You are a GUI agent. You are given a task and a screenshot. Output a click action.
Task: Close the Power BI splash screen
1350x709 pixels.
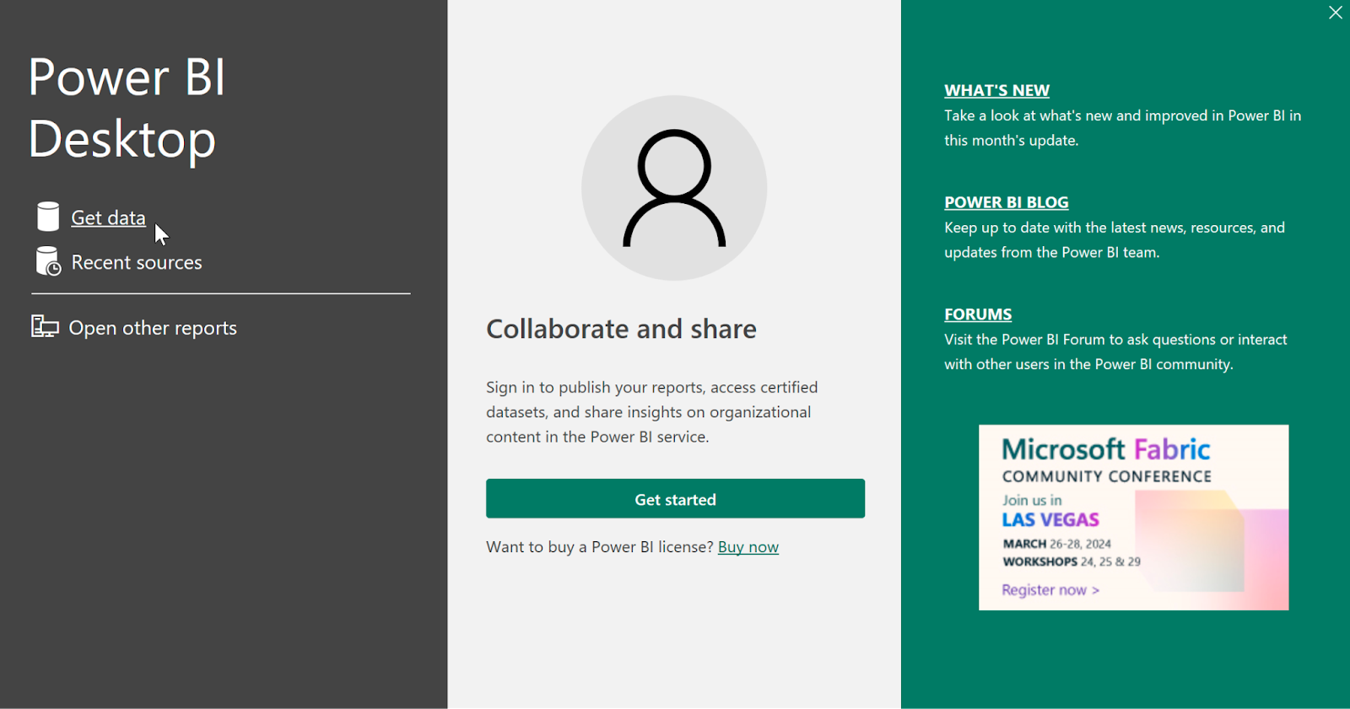[x=1335, y=13]
